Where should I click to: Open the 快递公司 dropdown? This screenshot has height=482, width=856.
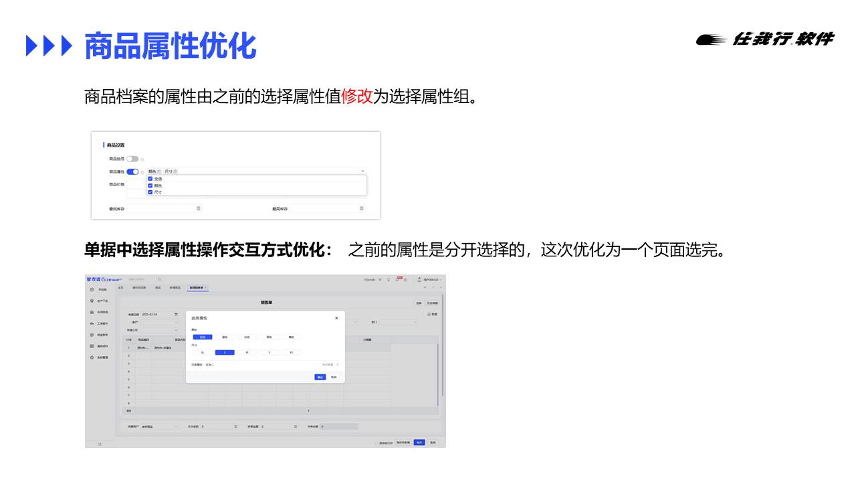[x=177, y=329]
